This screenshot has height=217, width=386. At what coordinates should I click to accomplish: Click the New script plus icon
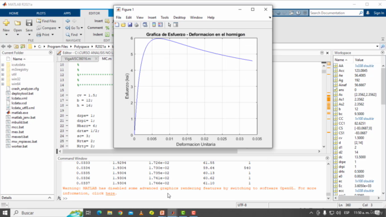click(x=6, y=23)
